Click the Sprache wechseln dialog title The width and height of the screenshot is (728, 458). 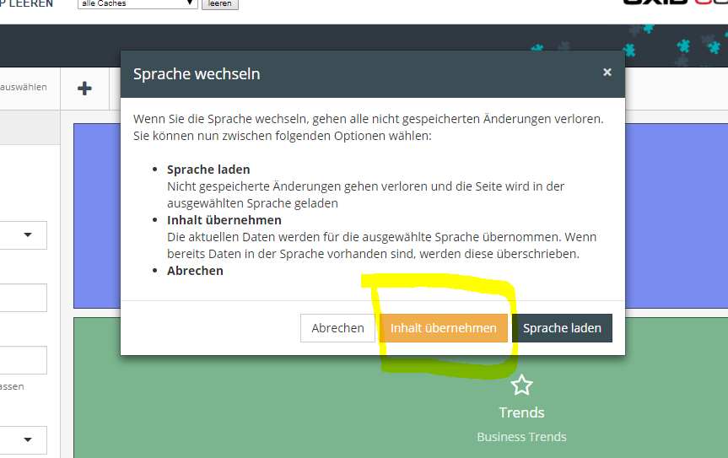(x=197, y=74)
